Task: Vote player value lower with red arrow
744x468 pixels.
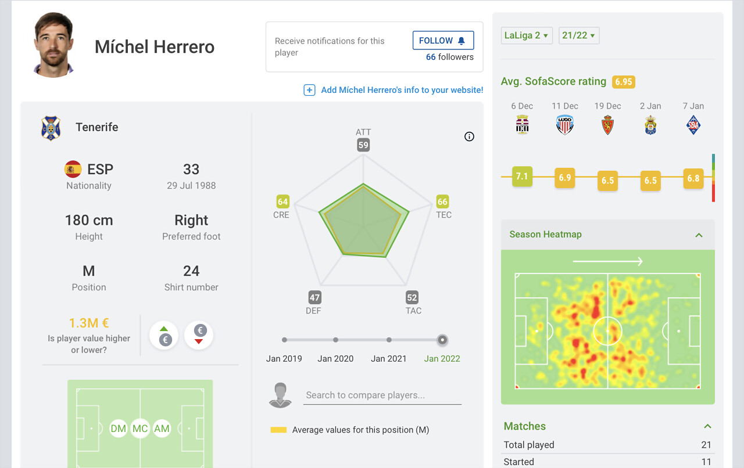Action: pos(199,336)
